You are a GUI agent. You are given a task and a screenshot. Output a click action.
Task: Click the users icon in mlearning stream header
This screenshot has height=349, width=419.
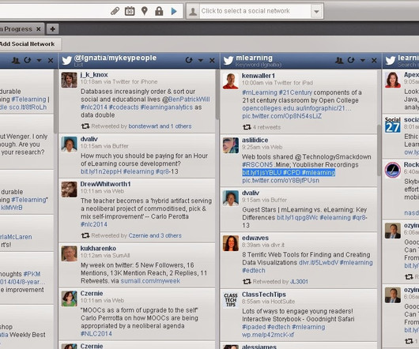[x=339, y=60]
